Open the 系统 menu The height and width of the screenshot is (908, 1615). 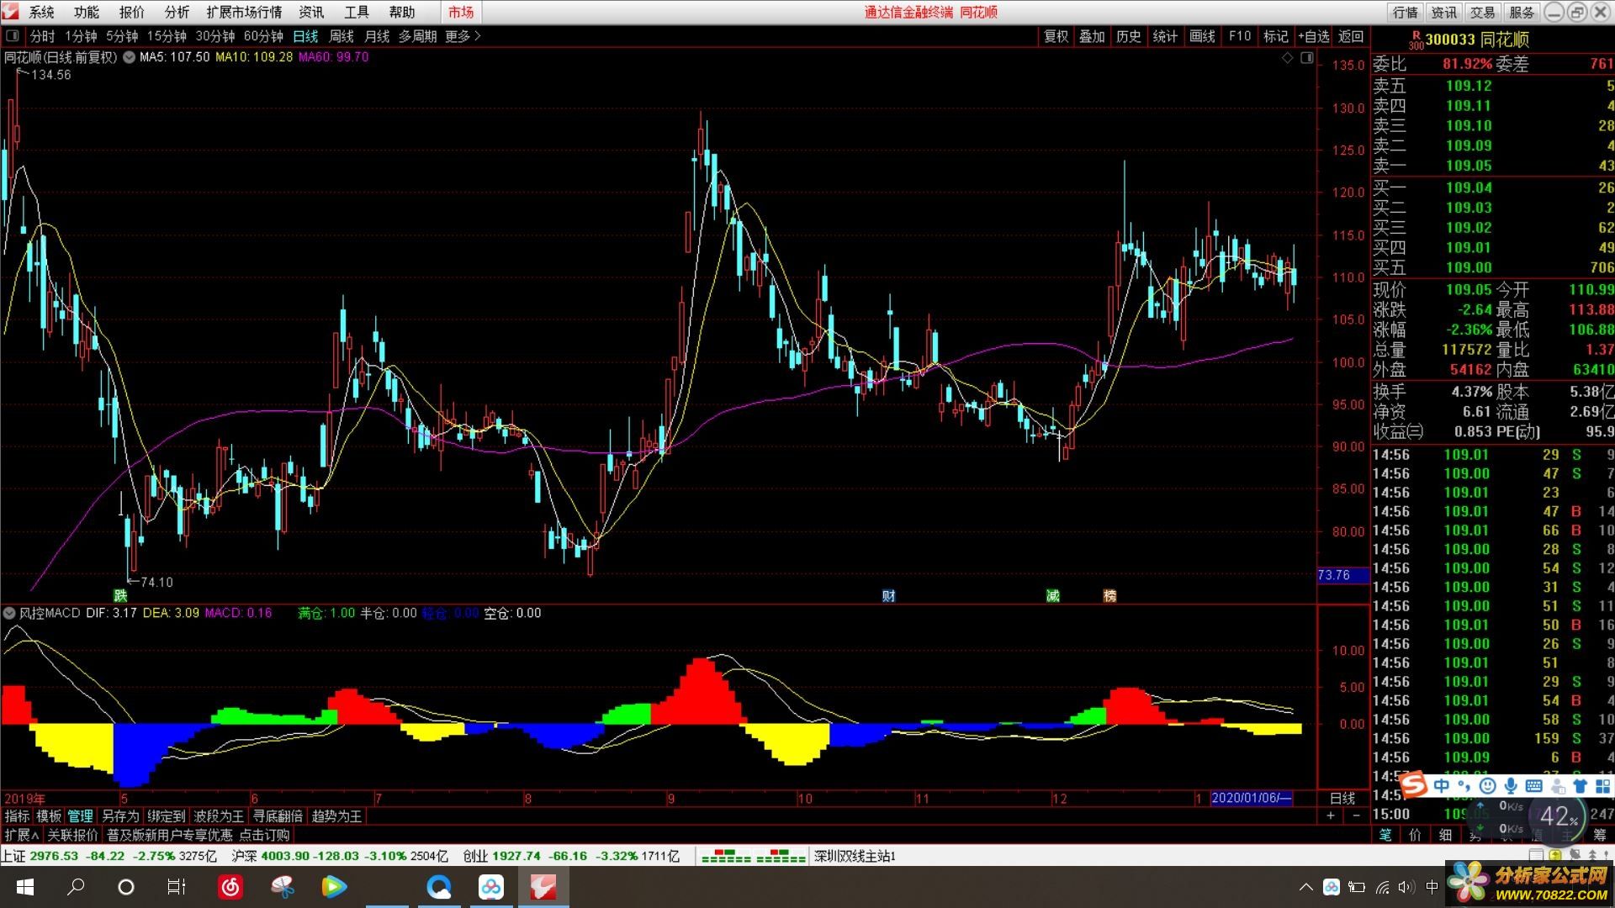pyautogui.click(x=41, y=12)
